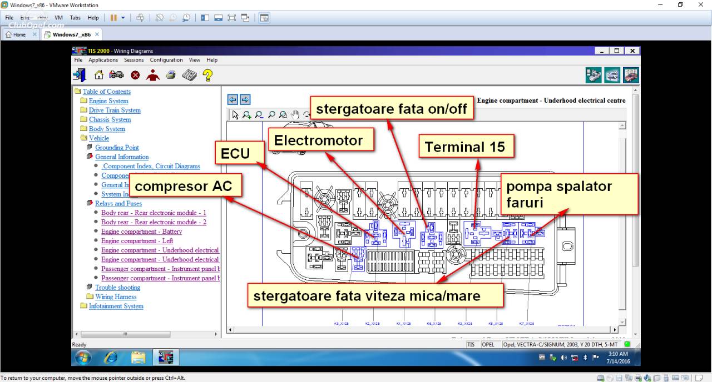The width and height of the screenshot is (712, 382).
Task: Open the newspaper icon in TIS toolbar
Action: tap(189, 75)
